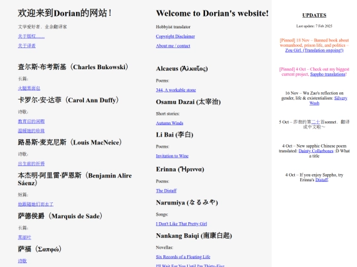The width and height of the screenshot is (357, 267).
Task: Click the Carol Ann Duffy heading
Action: point(68,100)
